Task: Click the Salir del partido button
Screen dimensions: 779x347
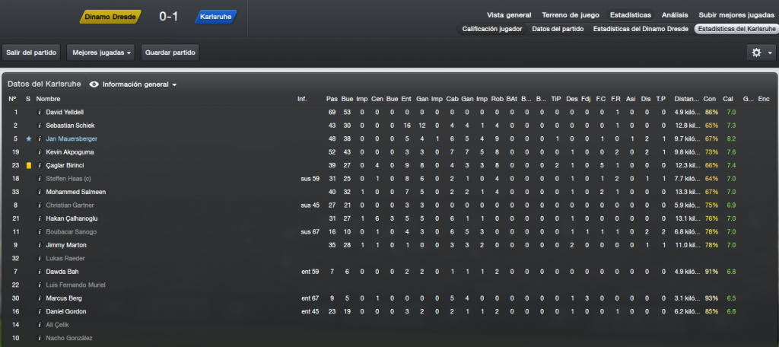Action: point(31,53)
